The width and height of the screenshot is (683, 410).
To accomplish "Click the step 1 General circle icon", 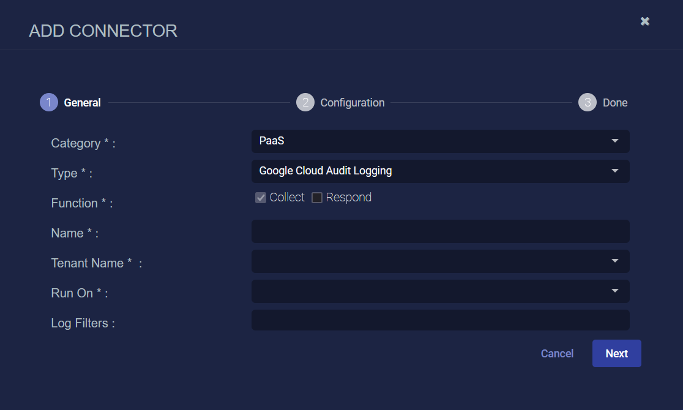I will pos(49,102).
